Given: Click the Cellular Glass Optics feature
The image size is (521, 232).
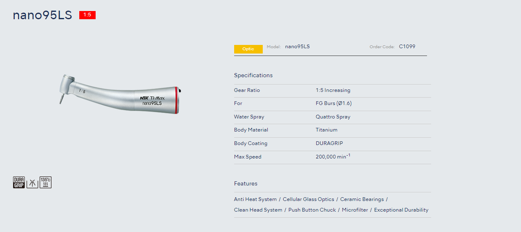Looking at the screenshot, I should [x=308, y=199].
